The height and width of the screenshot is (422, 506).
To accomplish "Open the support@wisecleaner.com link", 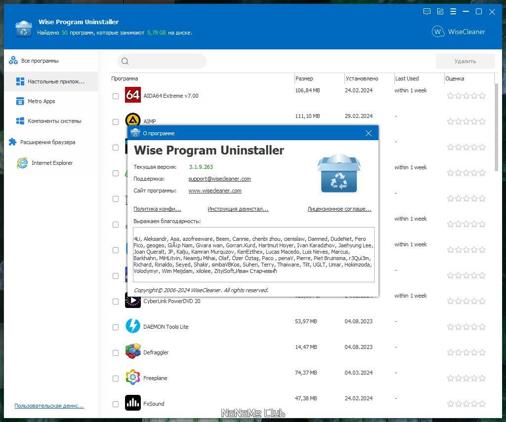I will [219, 179].
